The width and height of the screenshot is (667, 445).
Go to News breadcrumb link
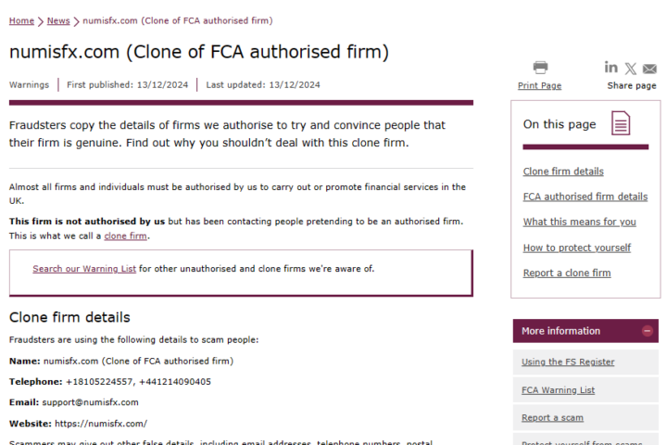click(x=58, y=20)
